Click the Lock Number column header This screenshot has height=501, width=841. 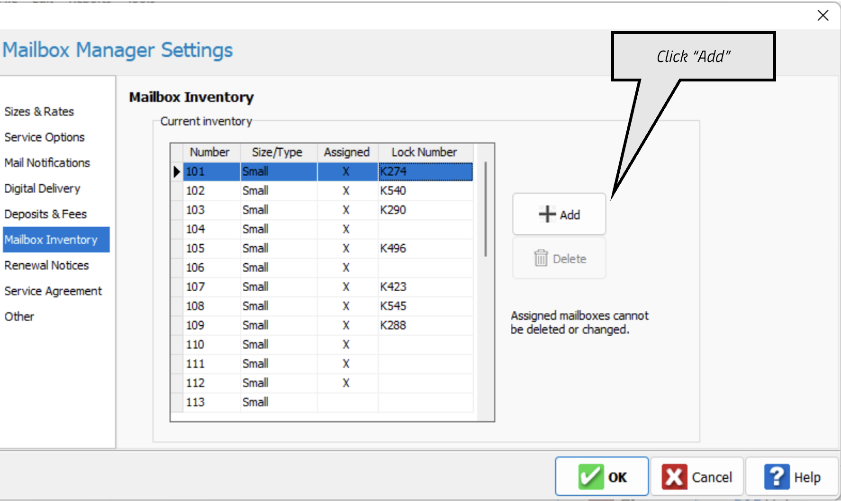click(425, 152)
